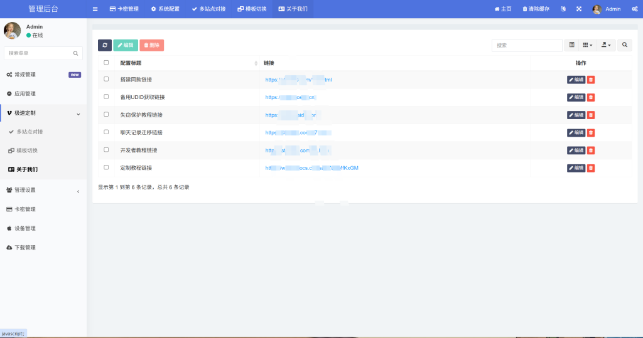Click the language switch icon in header
The height and width of the screenshot is (338, 643).
(563, 9)
